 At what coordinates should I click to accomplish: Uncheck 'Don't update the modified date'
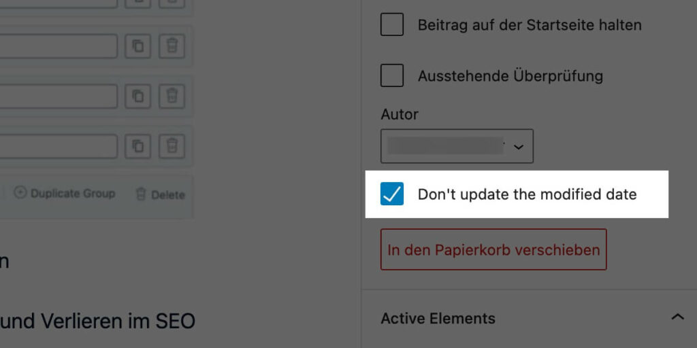point(392,194)
